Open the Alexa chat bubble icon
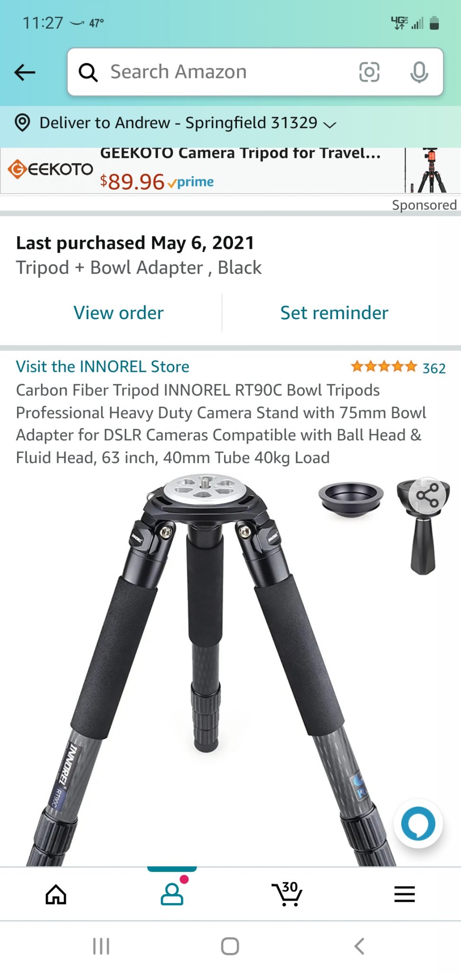Viewport: 461px width, 974px height. [418, 823]
